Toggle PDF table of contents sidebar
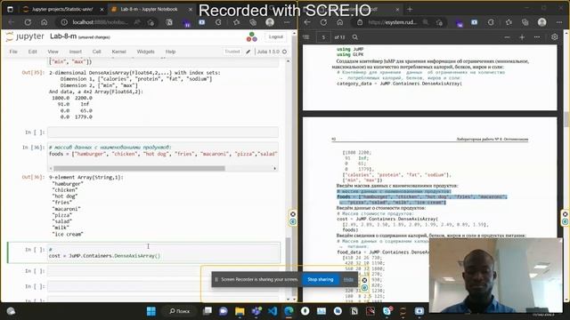 [x=306, y=37]
